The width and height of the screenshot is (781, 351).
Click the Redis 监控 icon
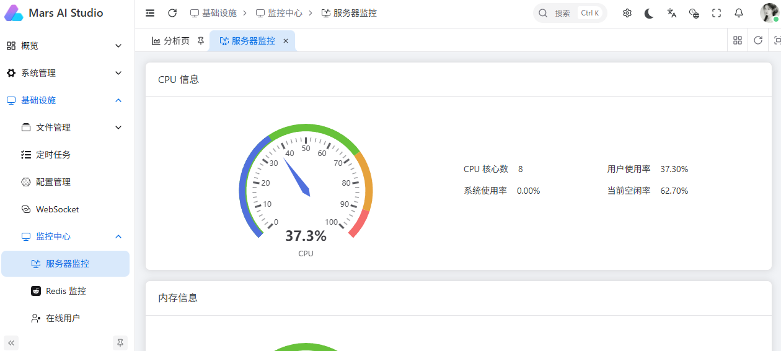[x=36, y=291]
